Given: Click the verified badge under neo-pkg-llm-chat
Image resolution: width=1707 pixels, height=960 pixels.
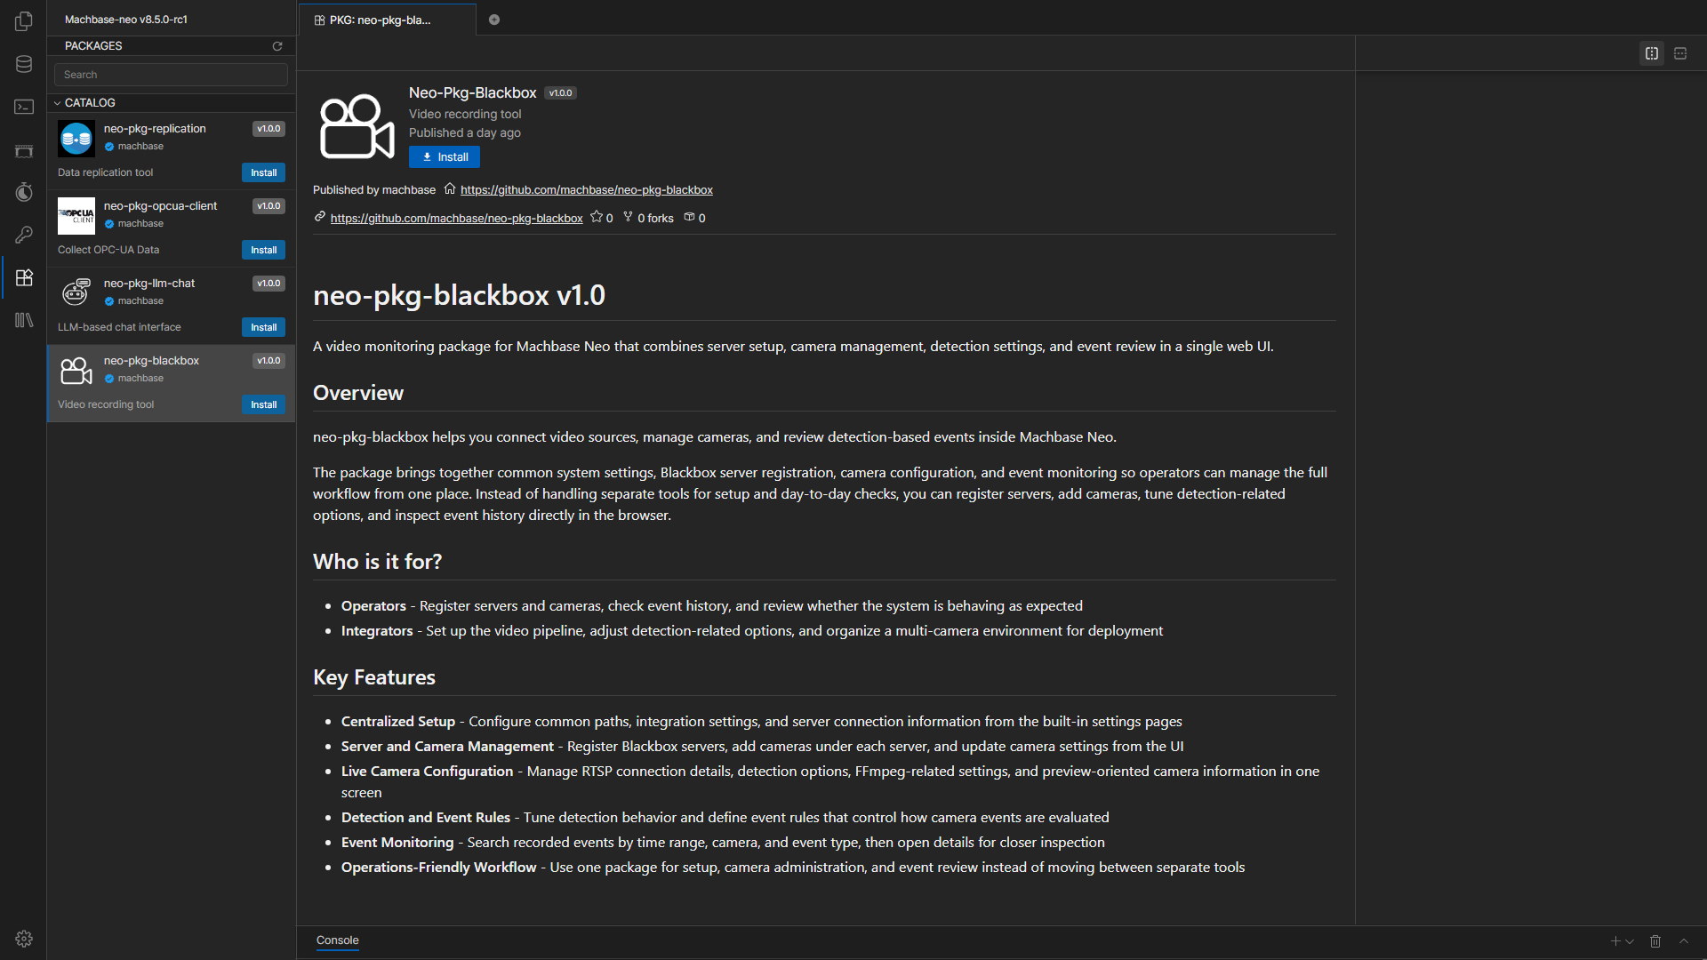Looking at the screenshot, I should [109, 301].
